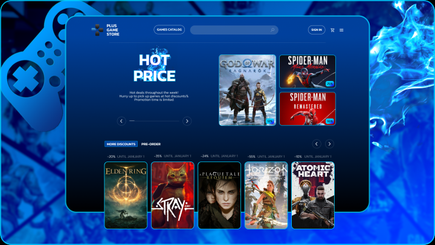Click the -20% Until January 1 label
The height and width of the screenshot is (245, 435).
(126, 157)
